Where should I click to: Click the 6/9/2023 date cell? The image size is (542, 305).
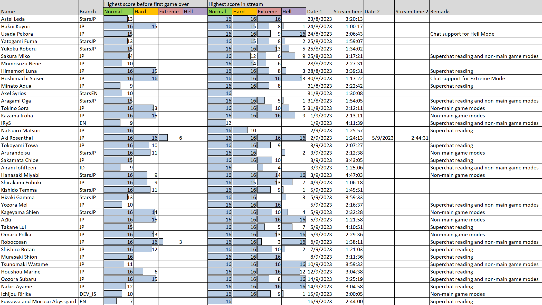tap(319, 242)
